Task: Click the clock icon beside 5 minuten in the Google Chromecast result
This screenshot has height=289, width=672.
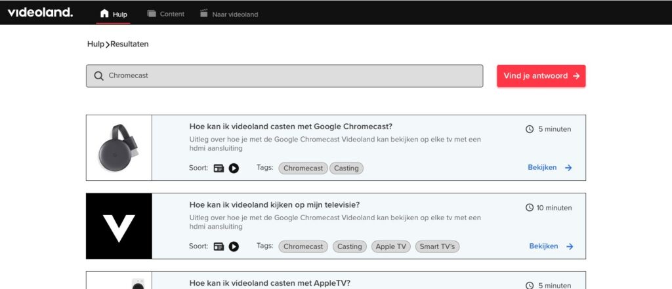Action: click(530, 129)
